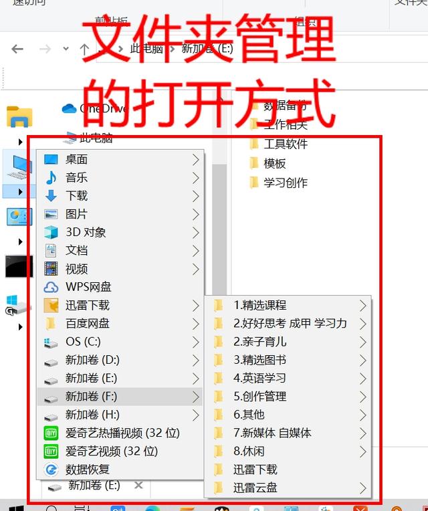The width and height of the screenshot is (428, 511).
Task: Click the back navigation arrow
Action: 17,49
